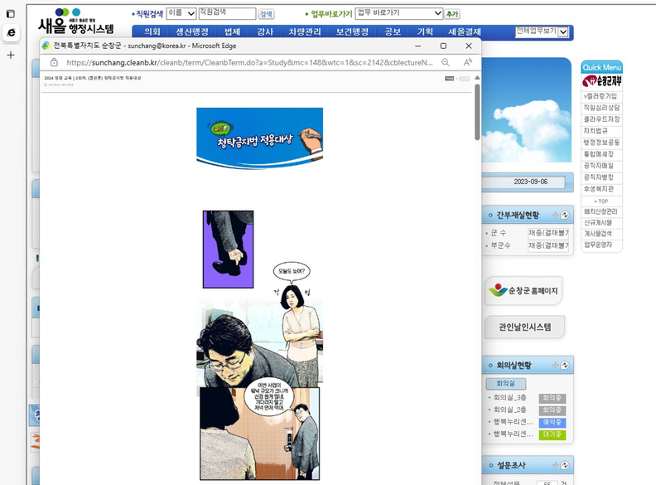Open the 보건행정 menu

point(352,32)
